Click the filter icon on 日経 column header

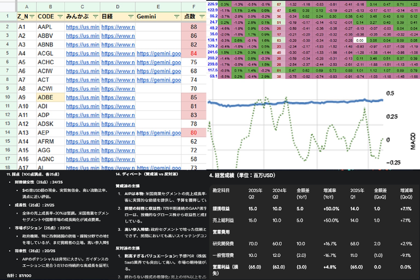pos(130,16)
